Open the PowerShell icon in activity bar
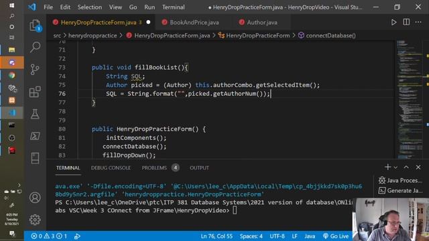The width and height of the screenshot is (429, 241). [x=35, y=136]
